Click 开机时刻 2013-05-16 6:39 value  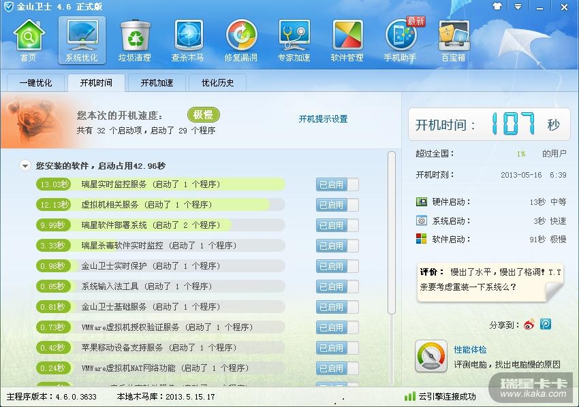[x=533, y=175]
